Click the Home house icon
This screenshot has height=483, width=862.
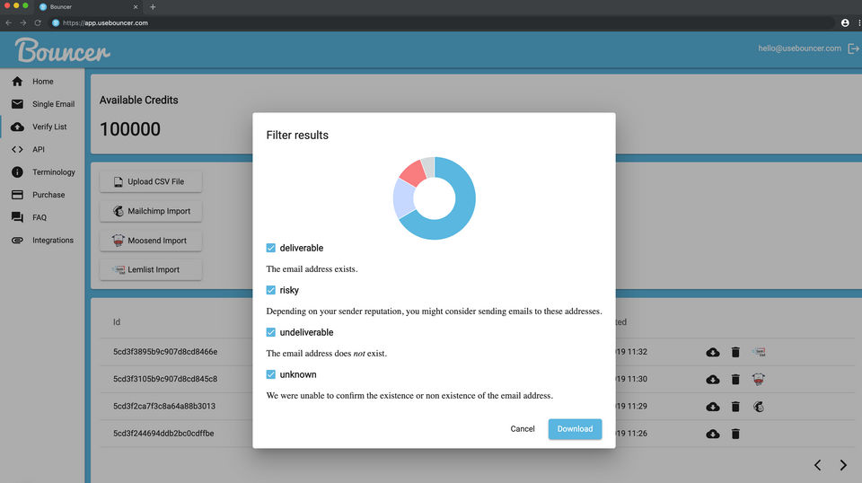(17, 82)
